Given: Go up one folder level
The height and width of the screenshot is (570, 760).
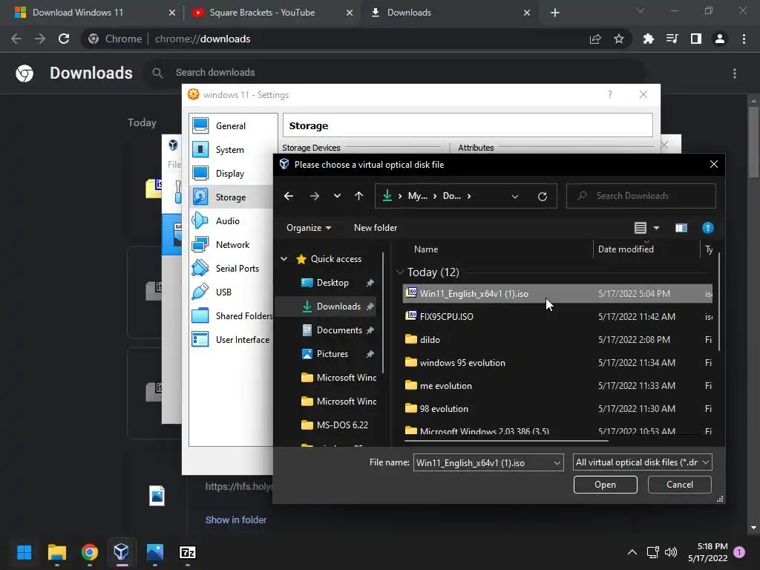Looking at the screenshot, I should [x=358, y=196].
